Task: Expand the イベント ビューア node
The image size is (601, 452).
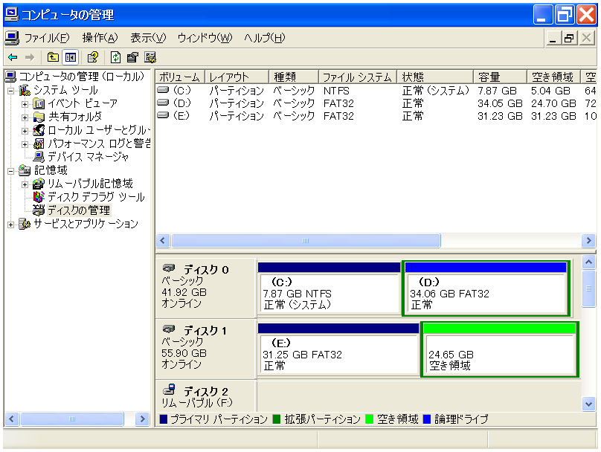Action: 25,104
